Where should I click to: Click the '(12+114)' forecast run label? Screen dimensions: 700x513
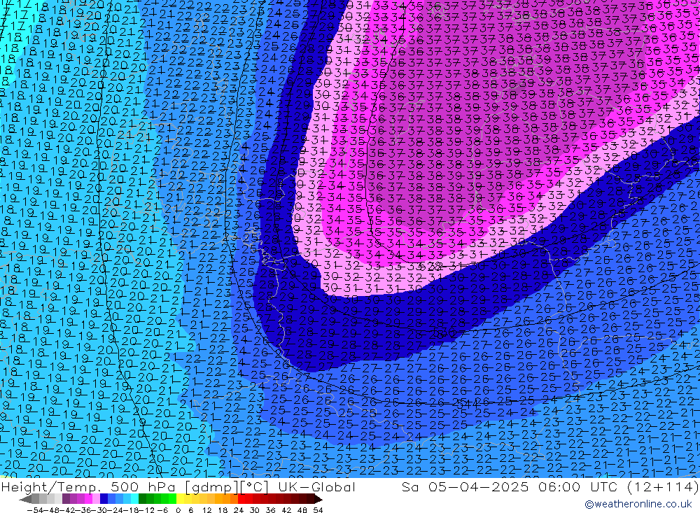662,486
